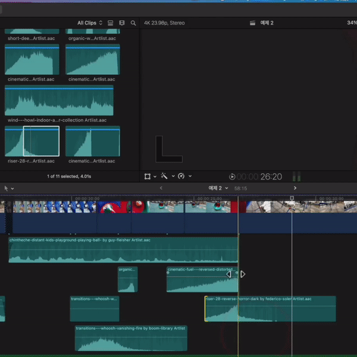Viewport: 357px width, 357px height.
Task: Select the Transform tool icon below viewer
Action: pyautogui.click(x=148, y=177)
